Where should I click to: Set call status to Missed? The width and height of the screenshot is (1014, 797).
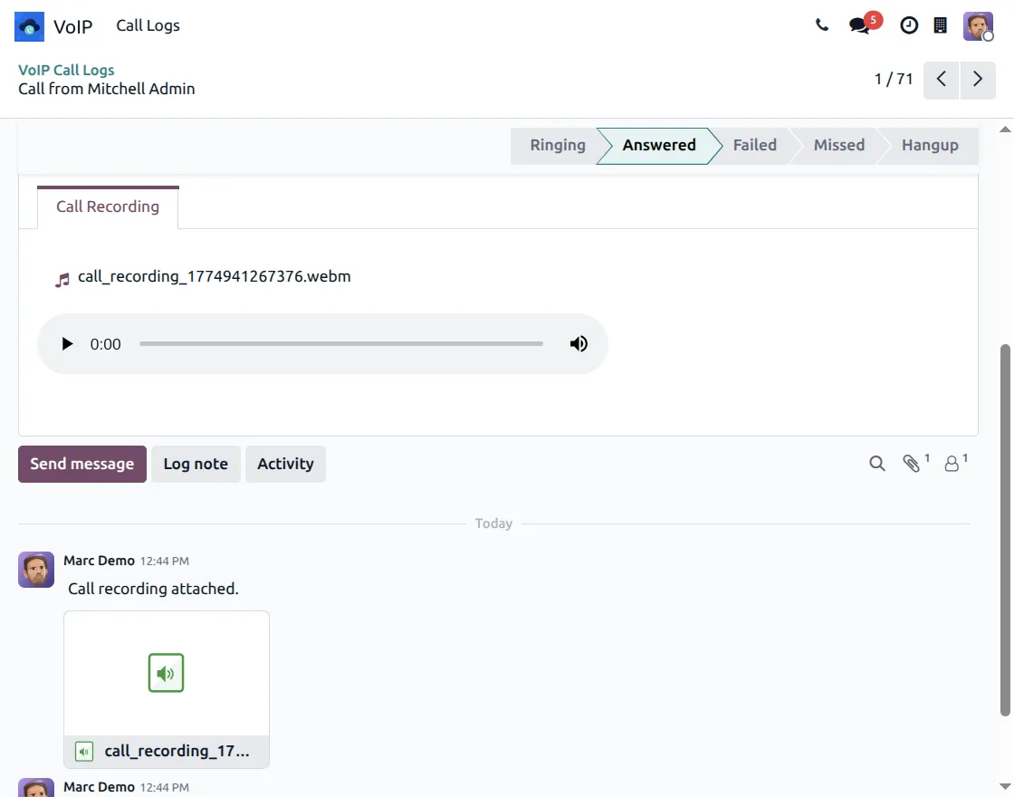pyautogui.click(x=838, y=145)
